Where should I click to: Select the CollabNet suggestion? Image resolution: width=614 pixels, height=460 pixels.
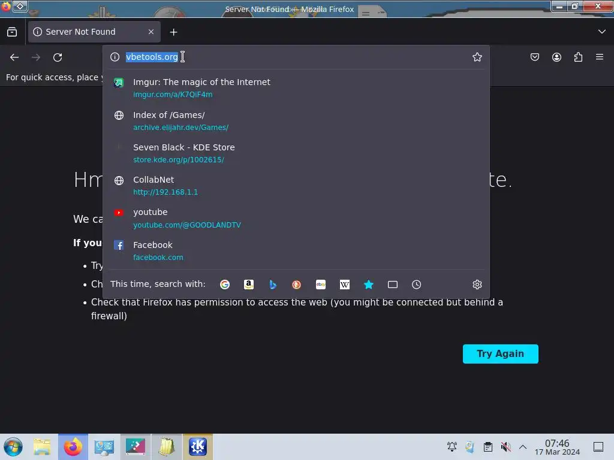pos(296,186)
